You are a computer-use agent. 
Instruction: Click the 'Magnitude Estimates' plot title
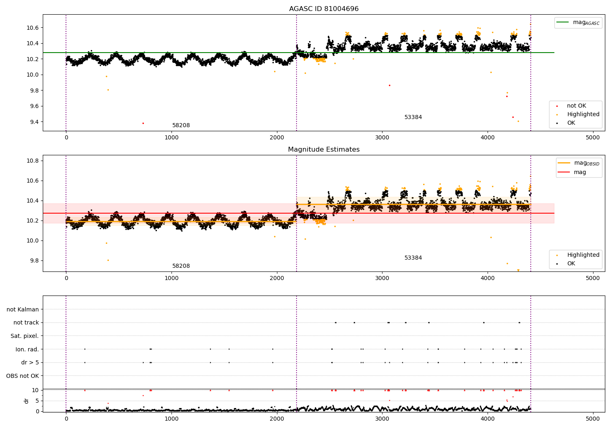(324, 150)
